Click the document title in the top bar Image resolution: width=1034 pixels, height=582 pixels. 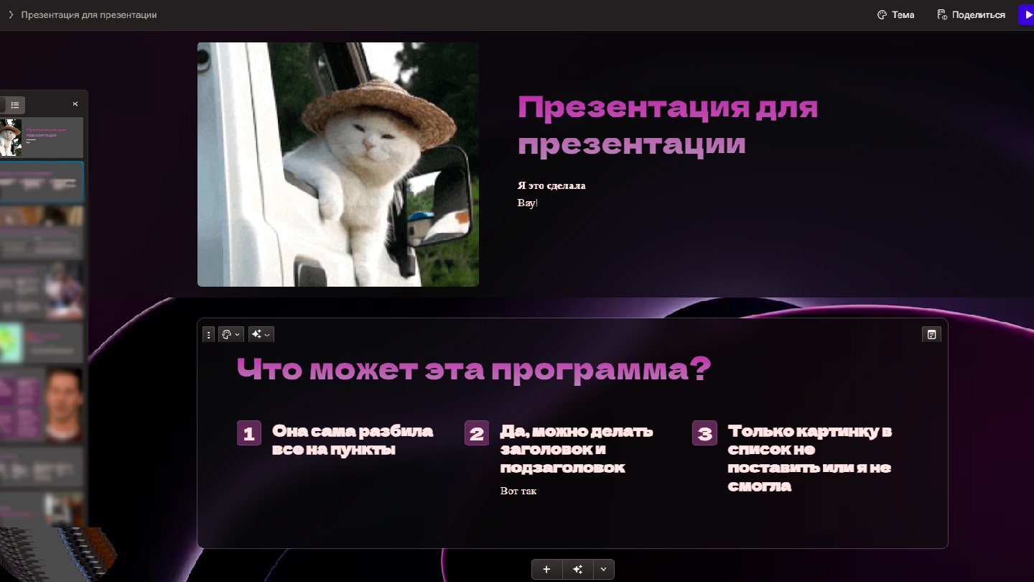pos(89,14)
